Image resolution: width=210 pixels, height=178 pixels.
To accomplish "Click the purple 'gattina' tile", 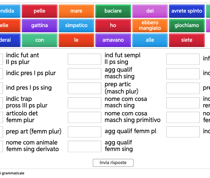I will tap(39, 26).
